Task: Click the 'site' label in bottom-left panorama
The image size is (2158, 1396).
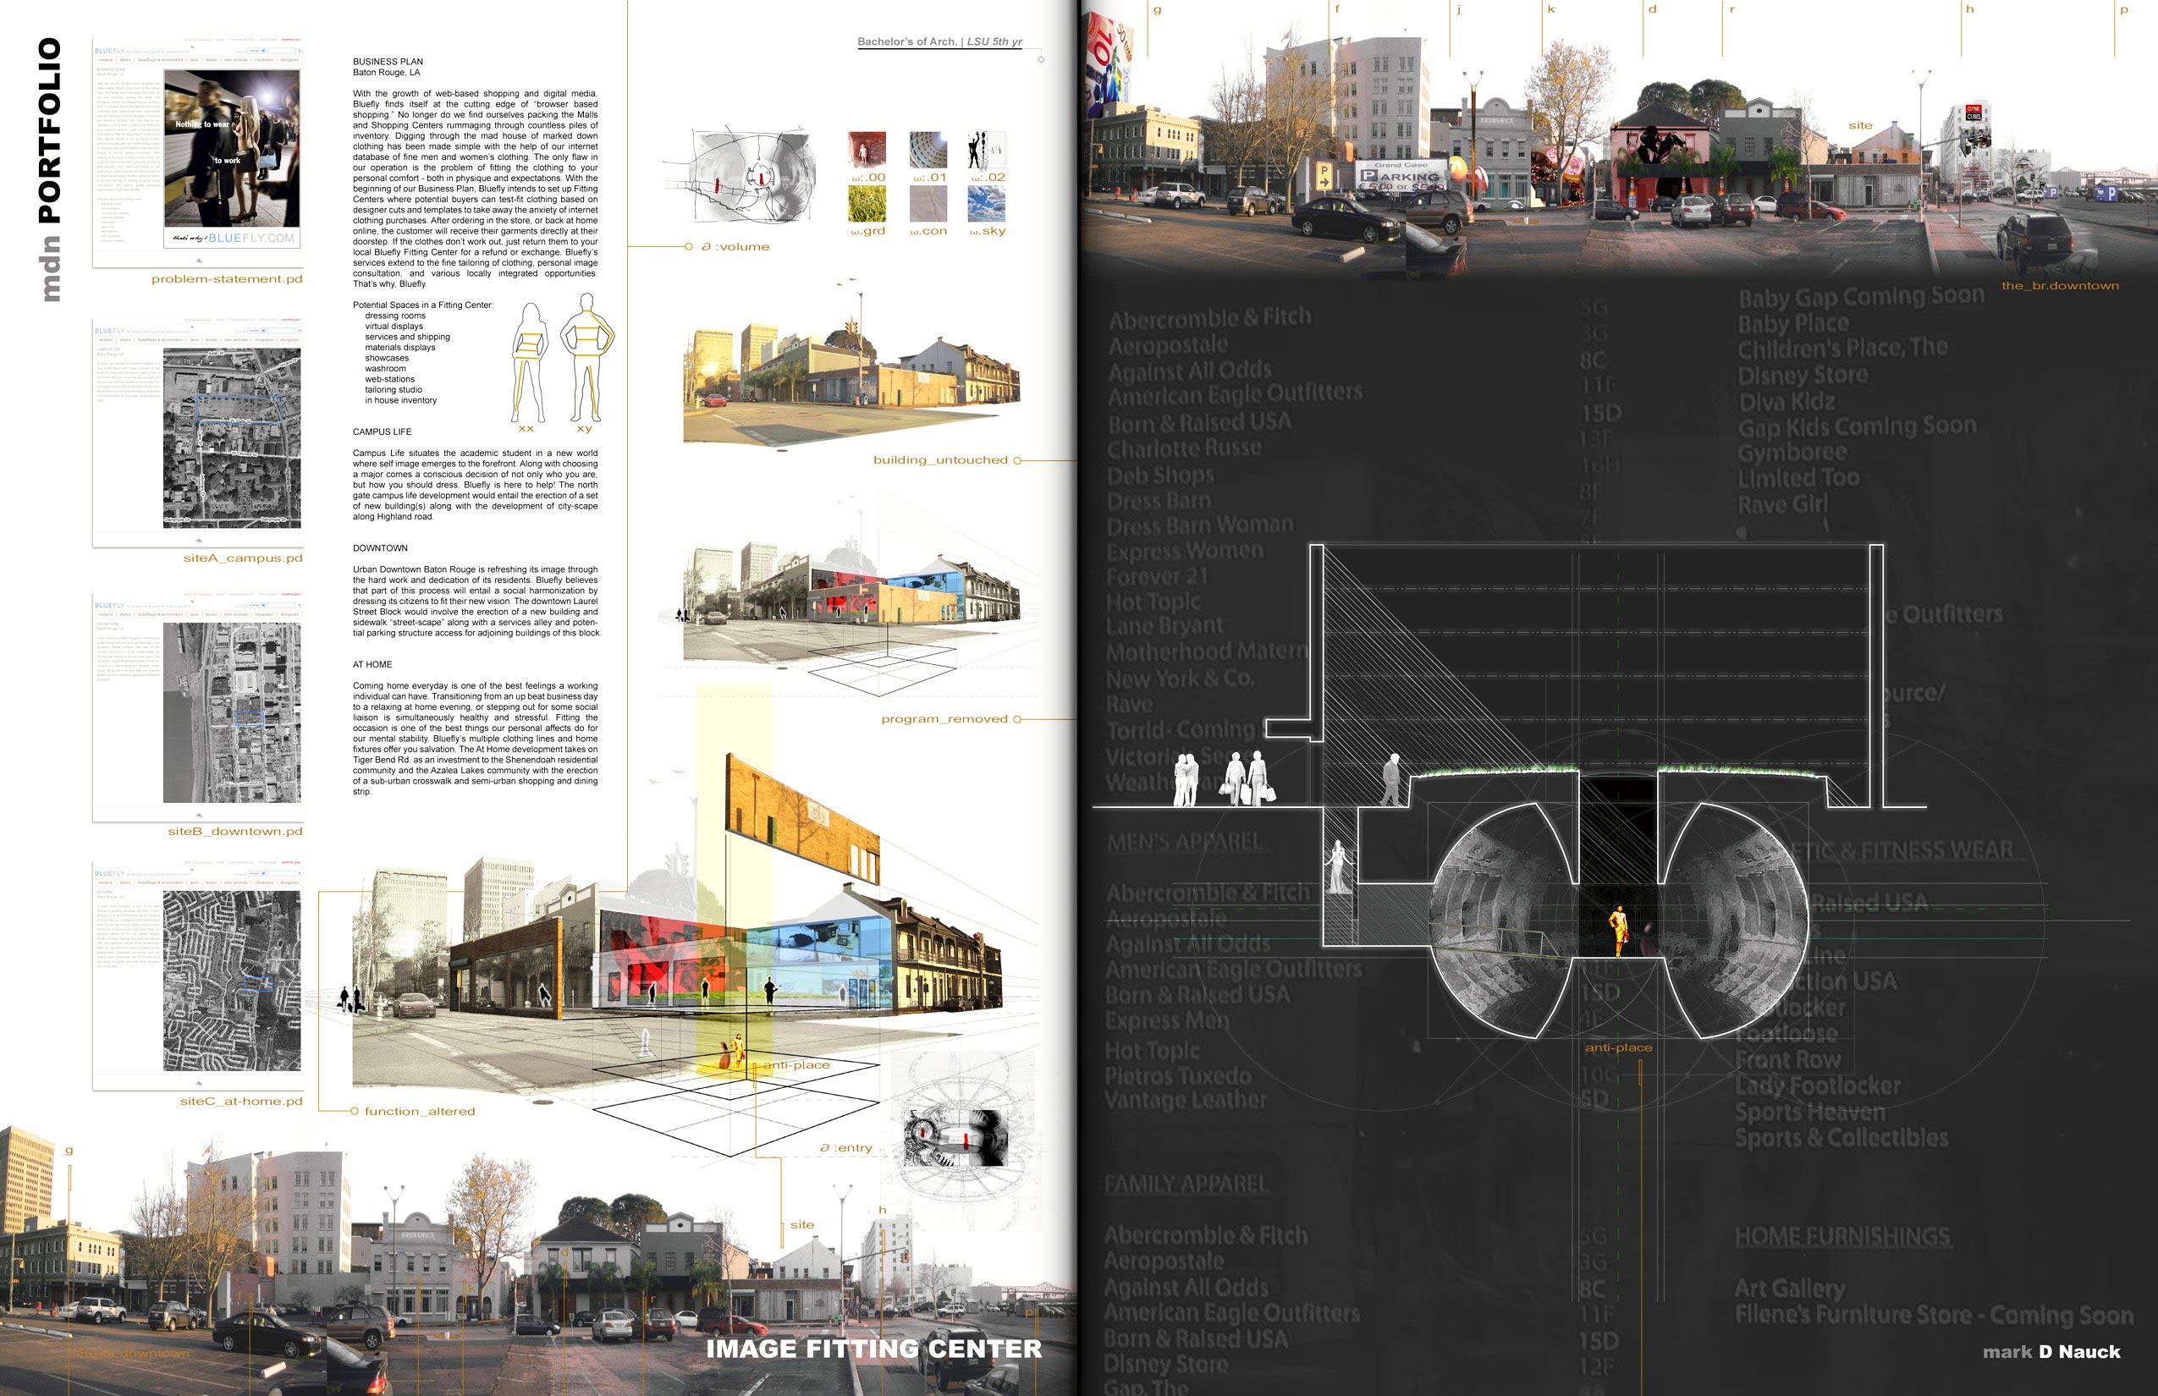Action: 802,1225
